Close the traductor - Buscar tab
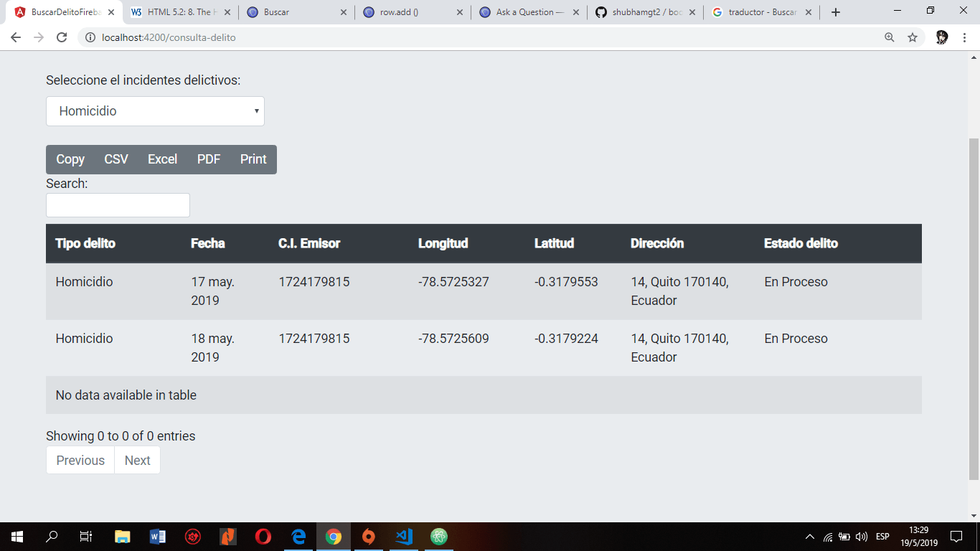The width and height of the screenshot is (980, 551). pos(808,12)
